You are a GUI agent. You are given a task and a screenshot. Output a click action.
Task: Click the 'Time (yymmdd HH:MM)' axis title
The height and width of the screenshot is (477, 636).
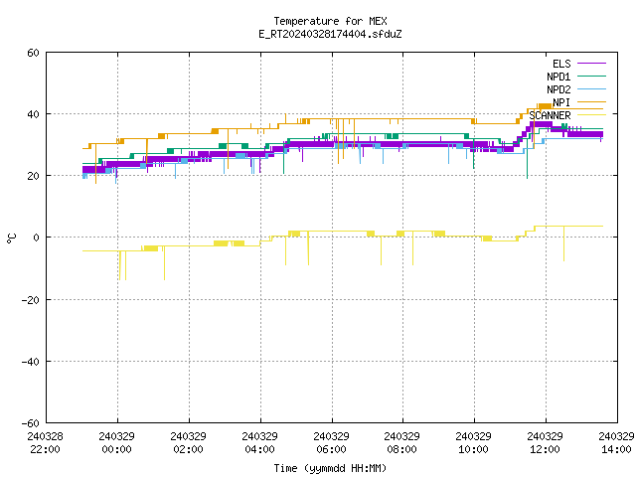(330, 468)
